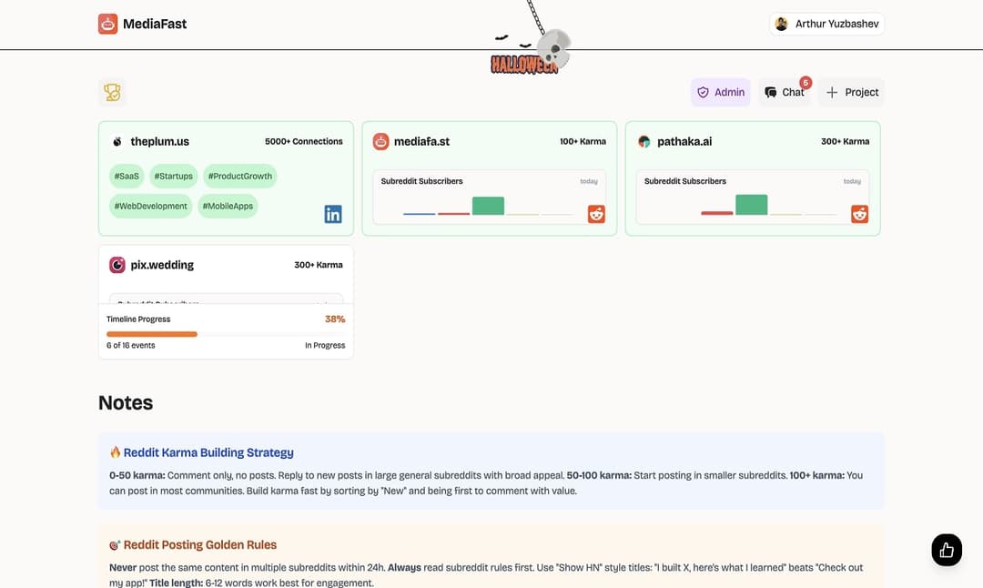Click the fire icon on Reddit Karma heading

114,451
